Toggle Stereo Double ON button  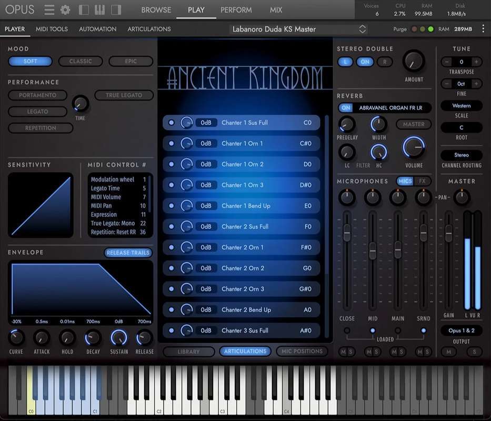point(365,62)
